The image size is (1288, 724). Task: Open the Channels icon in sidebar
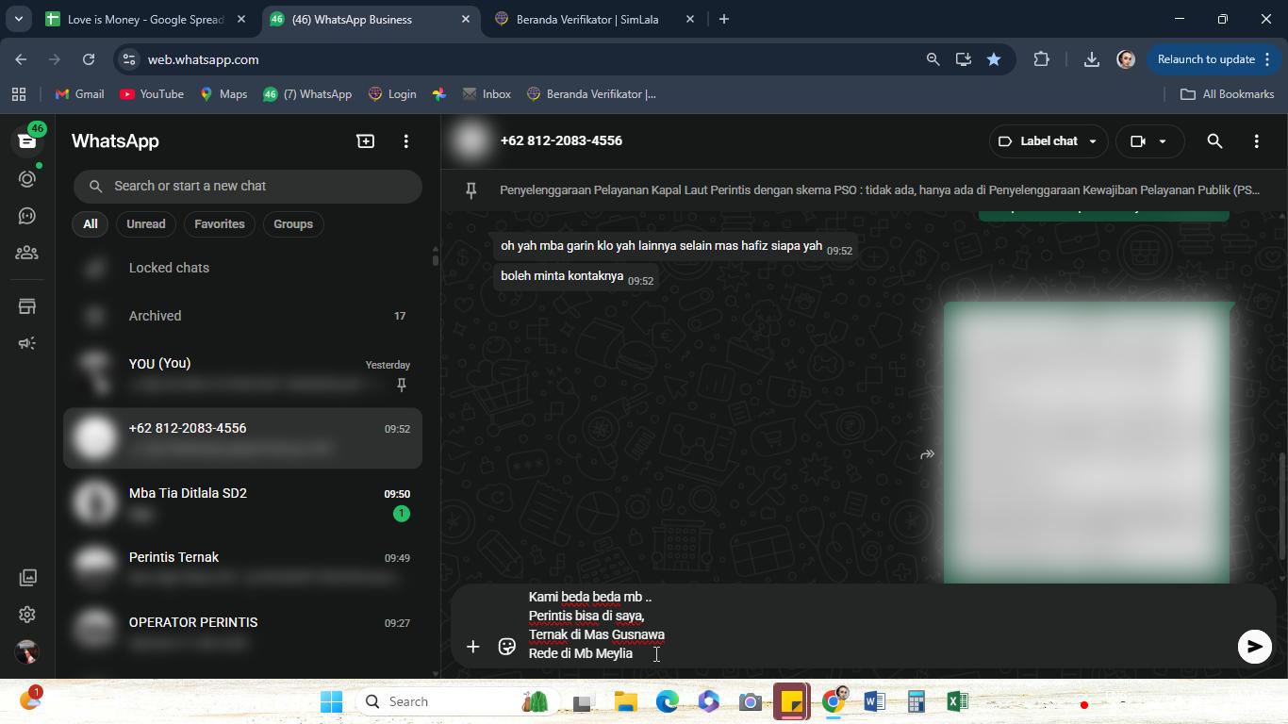tap(26, 216)
